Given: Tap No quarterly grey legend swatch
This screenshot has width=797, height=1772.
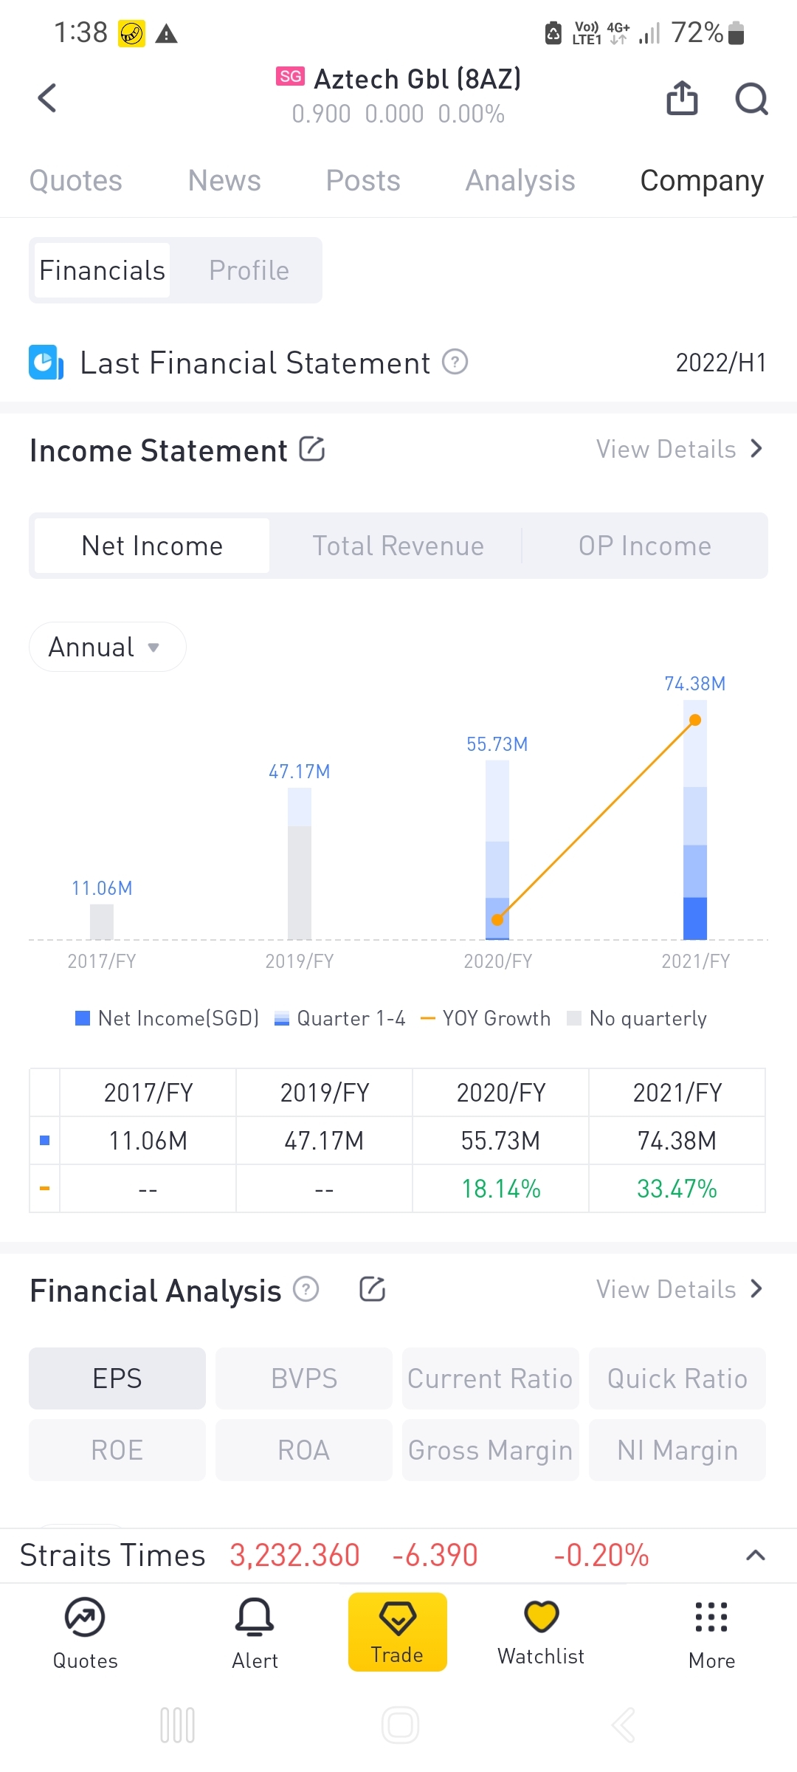Looking at the screenshot, I should 574,1018.
